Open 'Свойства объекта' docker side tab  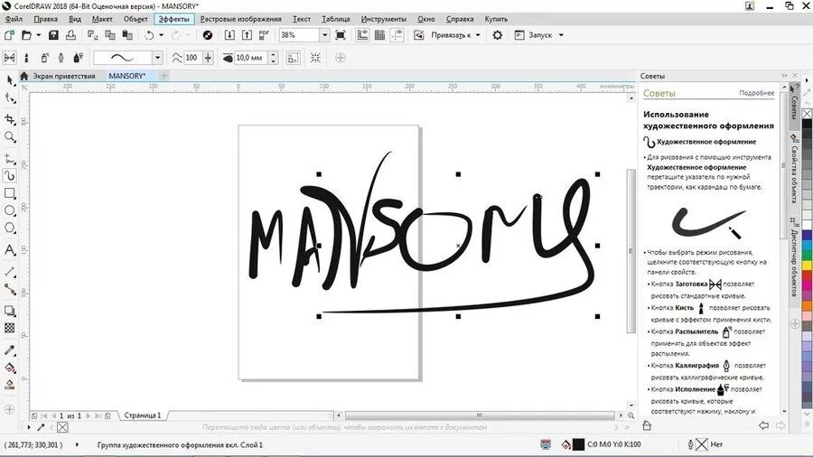click(x=794, y=168)
